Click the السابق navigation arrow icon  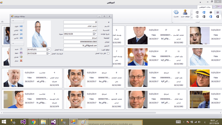[21, 34]
